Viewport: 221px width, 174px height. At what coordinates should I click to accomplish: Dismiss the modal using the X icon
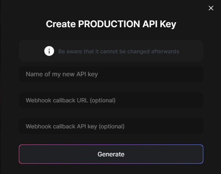pos(211,8)
